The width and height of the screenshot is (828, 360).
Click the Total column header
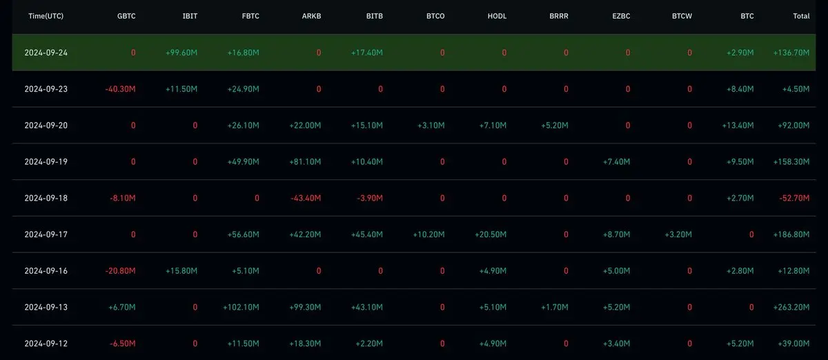tap(801, 16)
